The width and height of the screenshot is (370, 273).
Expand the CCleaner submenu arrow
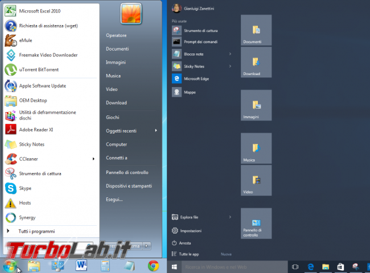click(x=94, y=159)
